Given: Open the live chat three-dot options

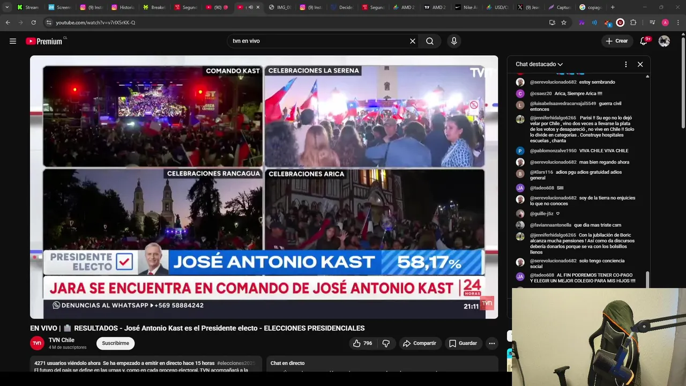Looking at the screenshot, I should [625, 64].
